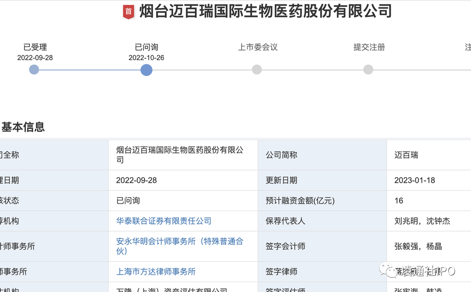Click the financing amount value 16
The height and width of the screenshot is (292, 471).
pyautogui.click(x=399, y=201)
